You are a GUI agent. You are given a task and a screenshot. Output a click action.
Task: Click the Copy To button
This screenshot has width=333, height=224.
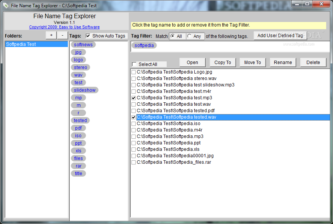(222, 63)
